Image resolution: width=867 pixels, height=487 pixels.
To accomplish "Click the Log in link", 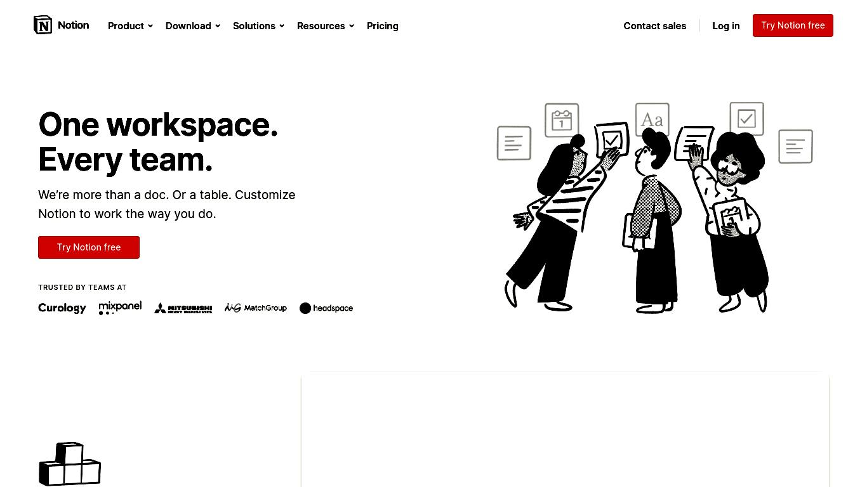I will [726, 26].
